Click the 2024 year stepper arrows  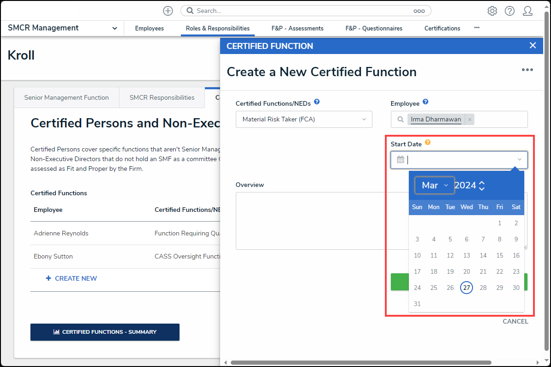click(x=482, y=186)
